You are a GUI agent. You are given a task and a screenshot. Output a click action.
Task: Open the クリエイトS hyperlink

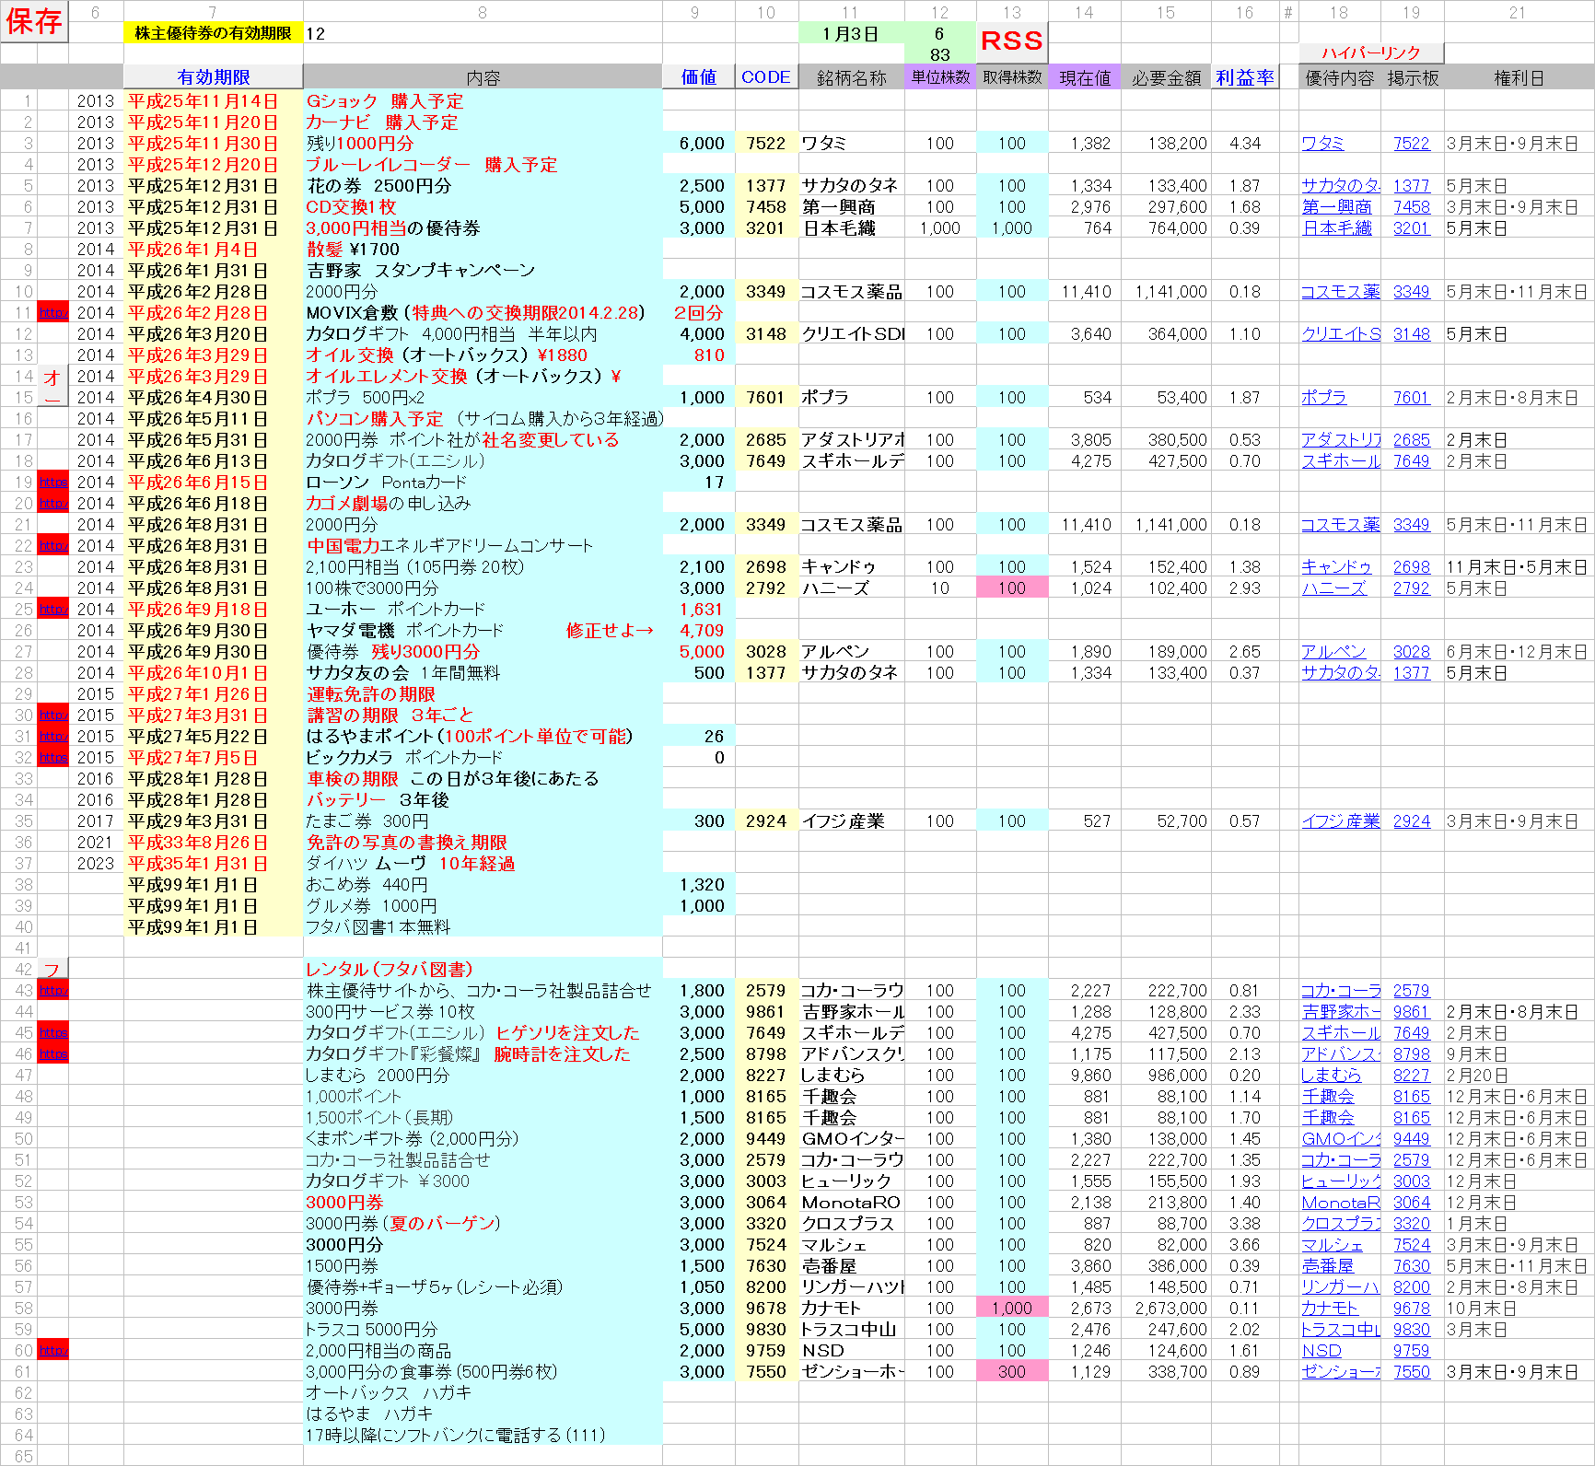[x=1341, y=334]
